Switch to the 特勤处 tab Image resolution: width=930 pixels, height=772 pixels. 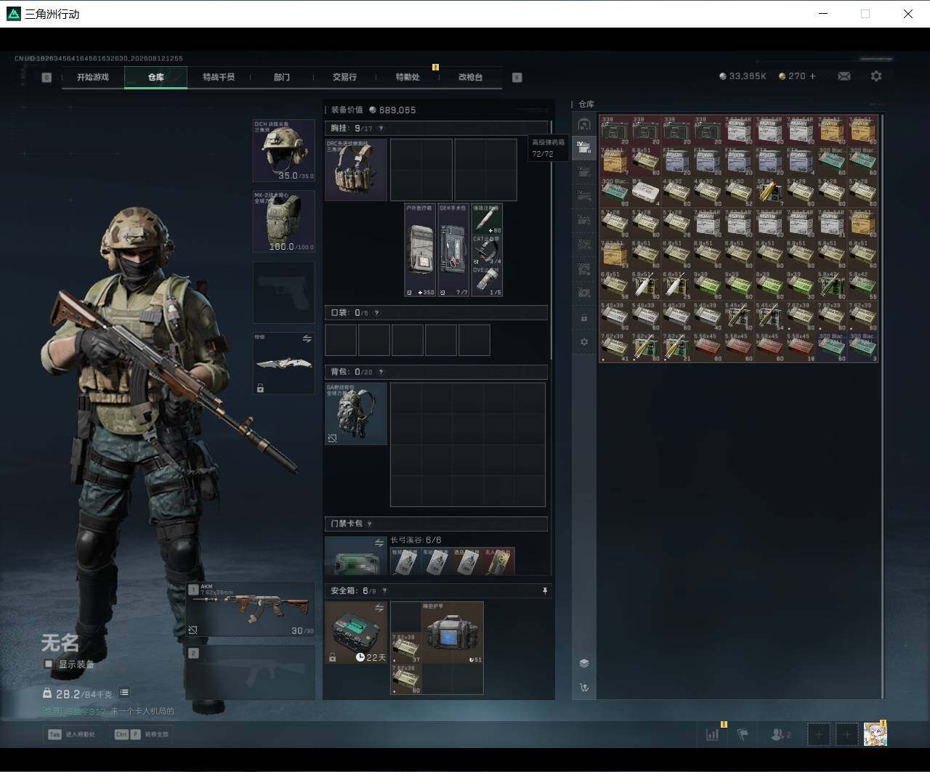coord(407,77)
